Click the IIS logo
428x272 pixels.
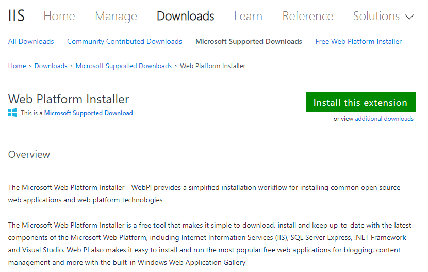tap(17, 15)
